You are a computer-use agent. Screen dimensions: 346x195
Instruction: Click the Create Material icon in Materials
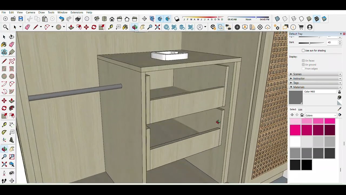tap(340, 97)
